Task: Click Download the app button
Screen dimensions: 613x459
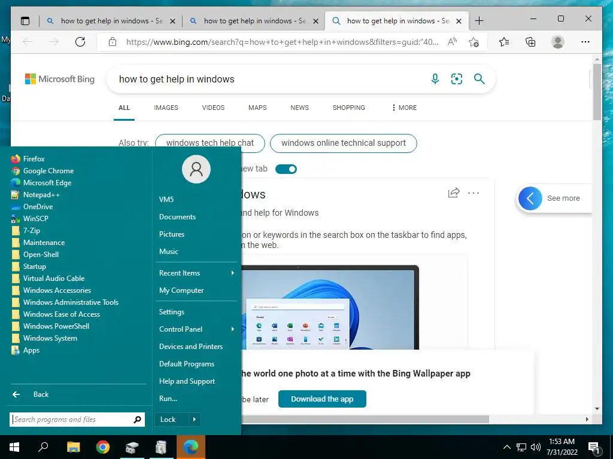Action: 322,399
